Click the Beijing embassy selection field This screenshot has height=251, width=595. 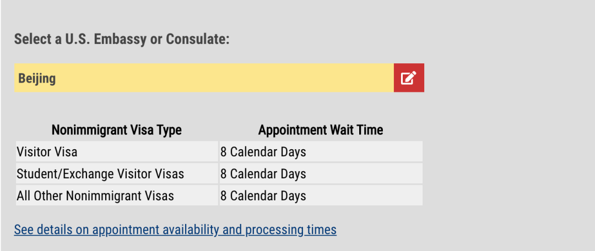[204, 78]
